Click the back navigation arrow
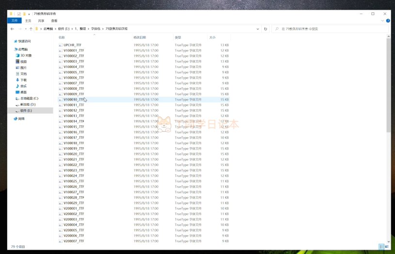The image size is (395, 254). click(12, 29)
